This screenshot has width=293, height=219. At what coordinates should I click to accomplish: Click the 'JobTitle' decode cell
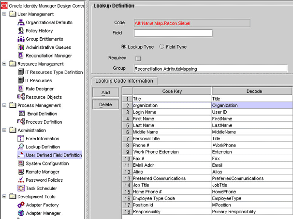click(x=252, y=185)
